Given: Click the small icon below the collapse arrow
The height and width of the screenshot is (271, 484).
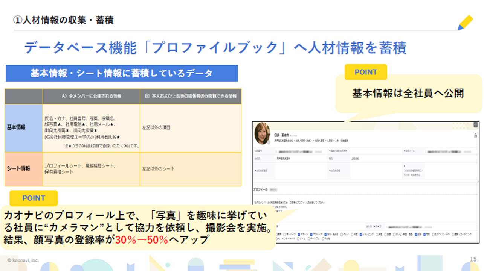Looking at the screenshot, I should (476, 136).
